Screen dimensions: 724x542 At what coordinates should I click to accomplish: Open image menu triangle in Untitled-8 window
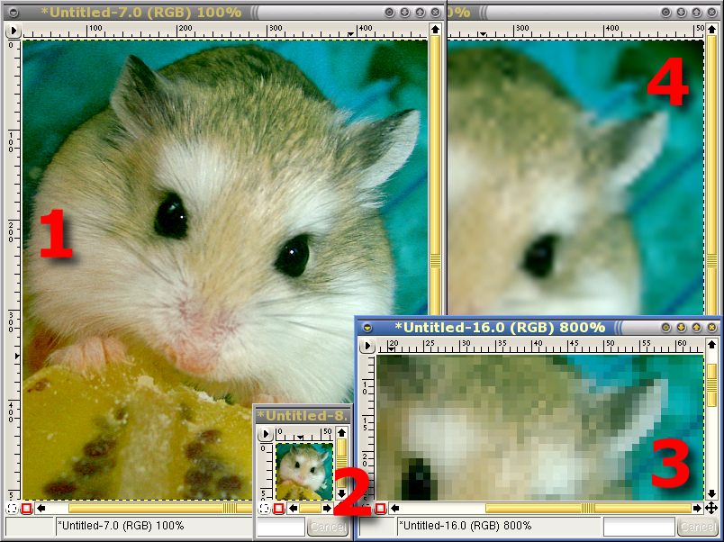coord(265,434)
